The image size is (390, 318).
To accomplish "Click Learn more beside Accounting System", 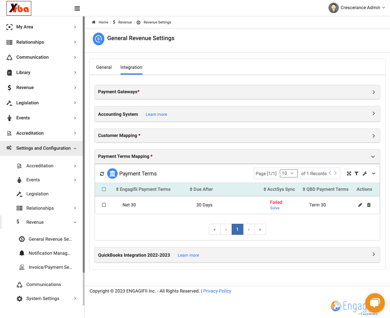I will tap(156, 114).
